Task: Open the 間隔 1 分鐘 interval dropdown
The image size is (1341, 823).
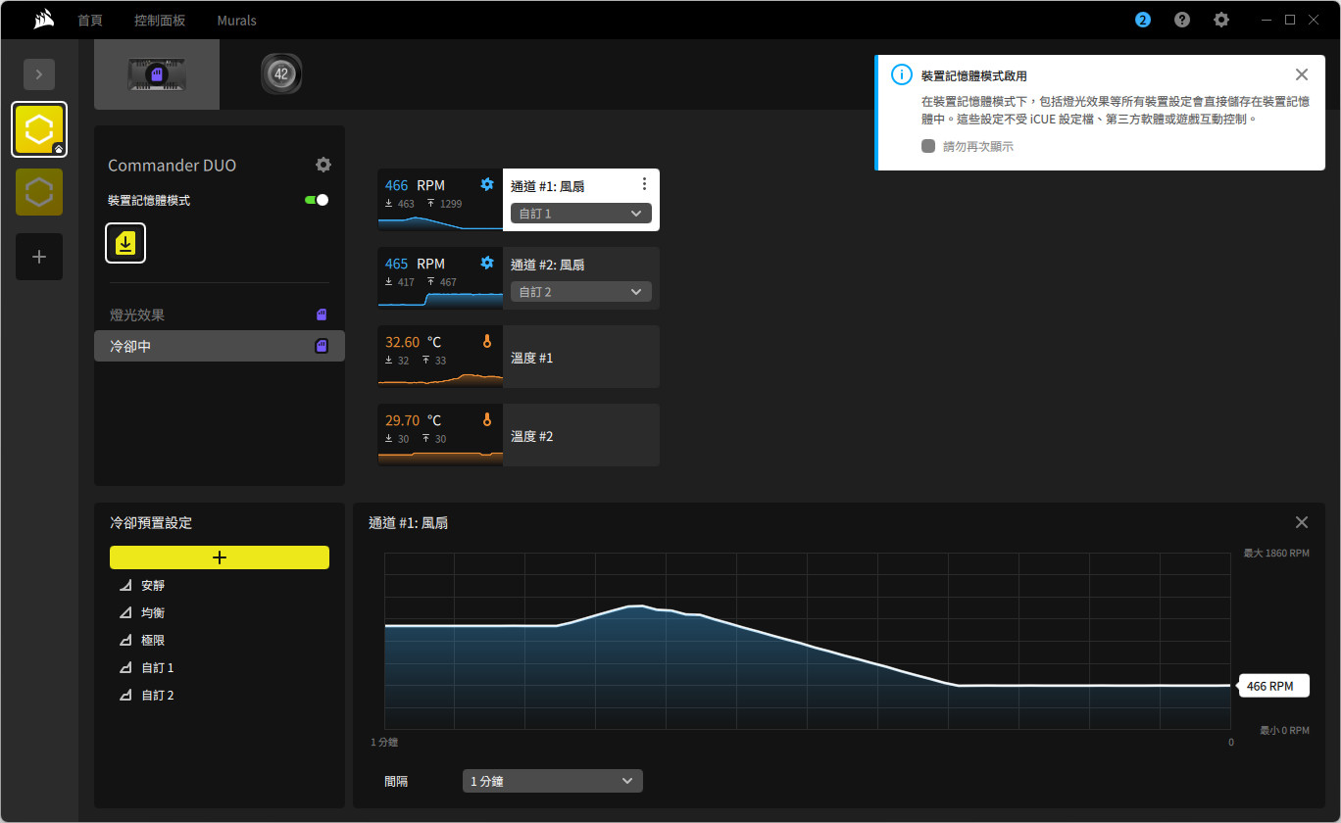Action: click(x=552, y=781)
